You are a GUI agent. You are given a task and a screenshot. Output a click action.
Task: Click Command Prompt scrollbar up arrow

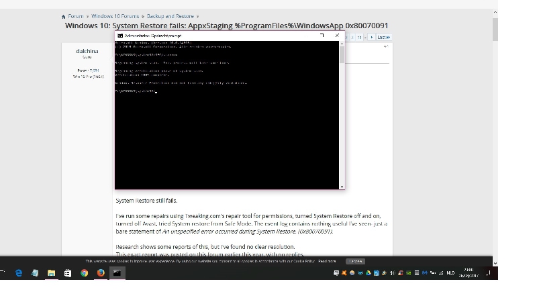coord(342,44)
